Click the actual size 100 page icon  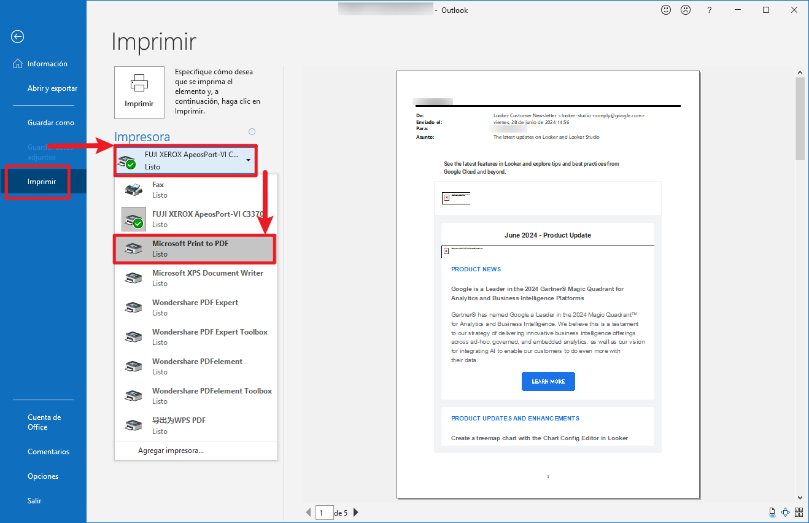click(772, 513)
